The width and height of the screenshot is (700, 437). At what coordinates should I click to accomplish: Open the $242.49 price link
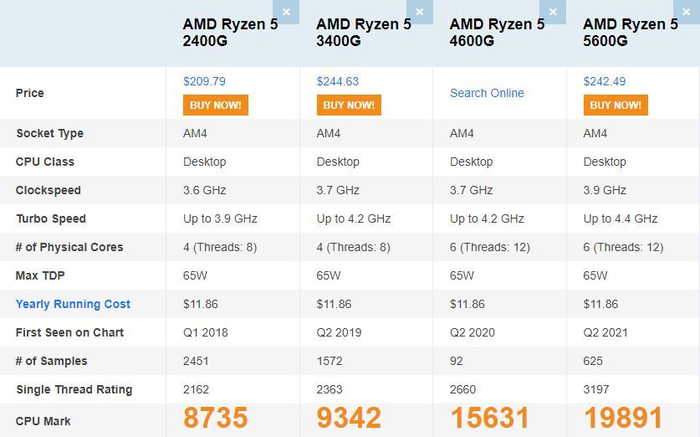(x=604, y=82)
